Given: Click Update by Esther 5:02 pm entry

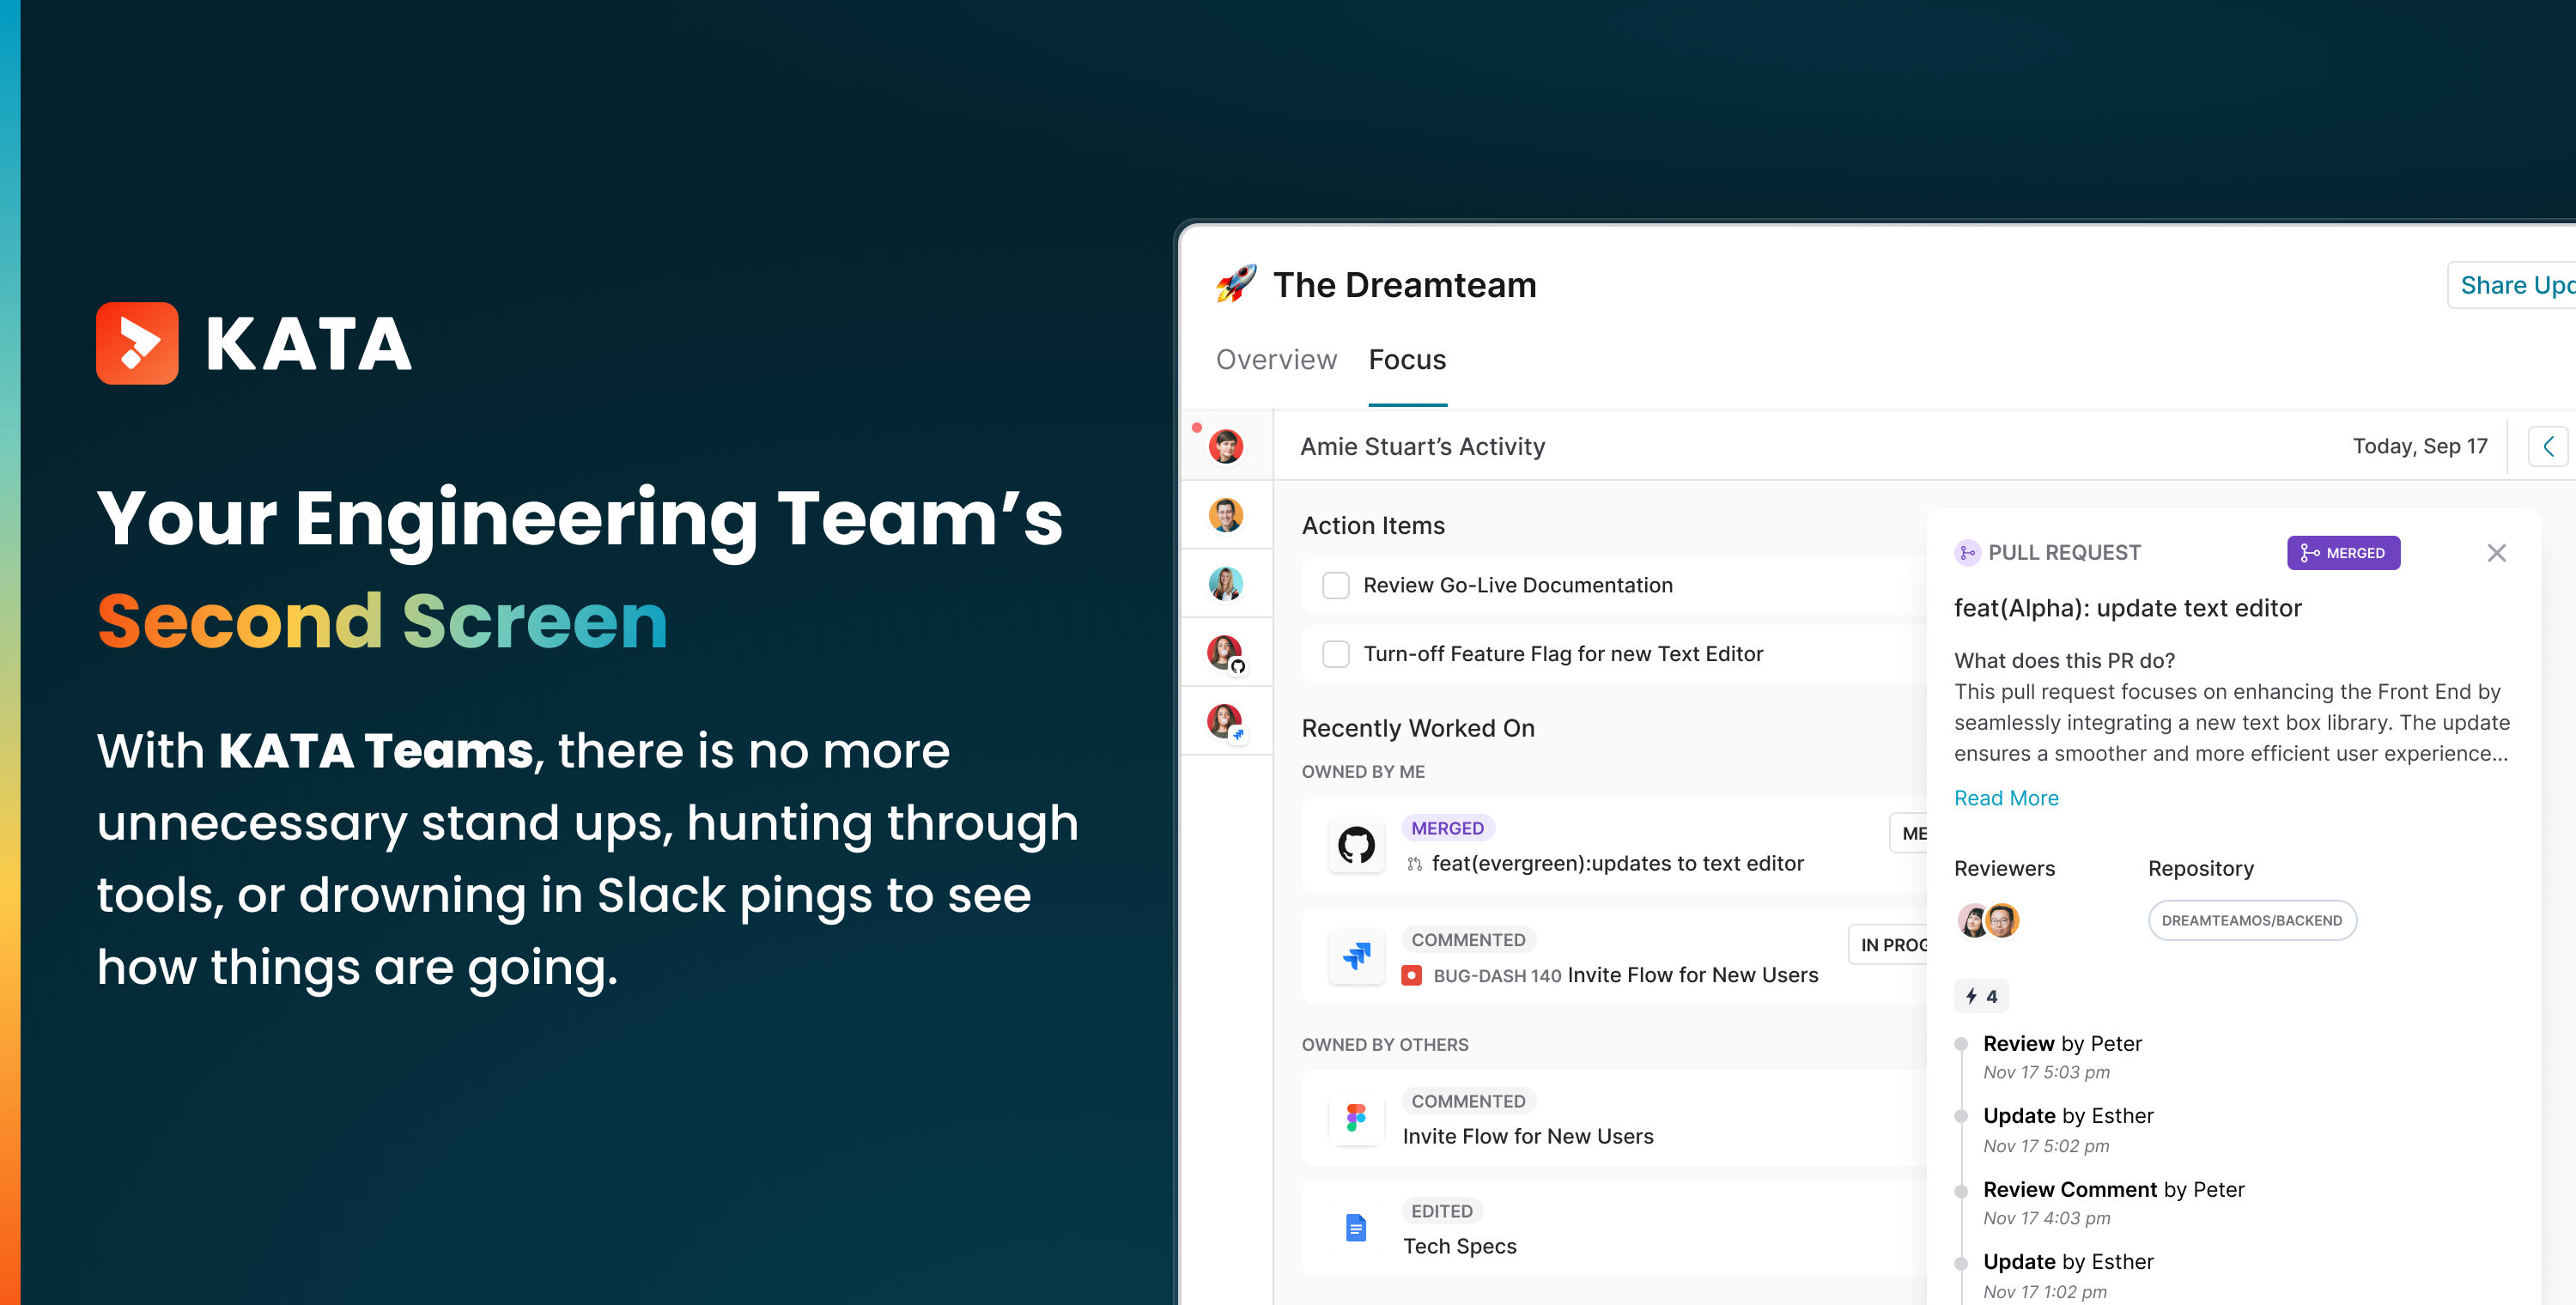Looking at the screenshot, I should point(2068,1129).
